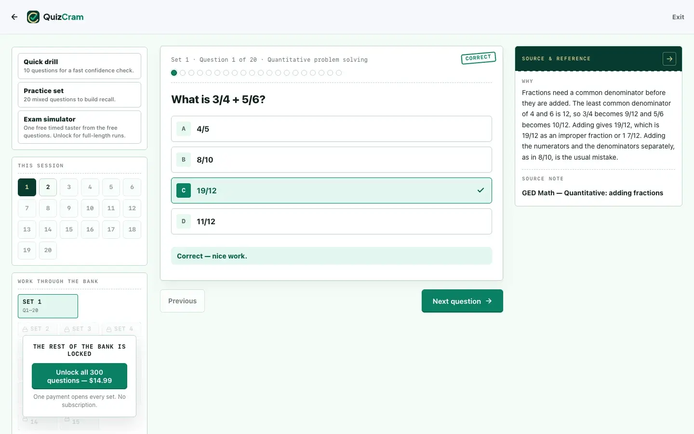
Task: Go to the Next question
Action: point(462,301)
